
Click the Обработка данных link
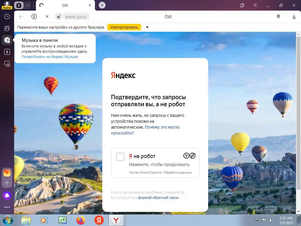coord(178,172)
